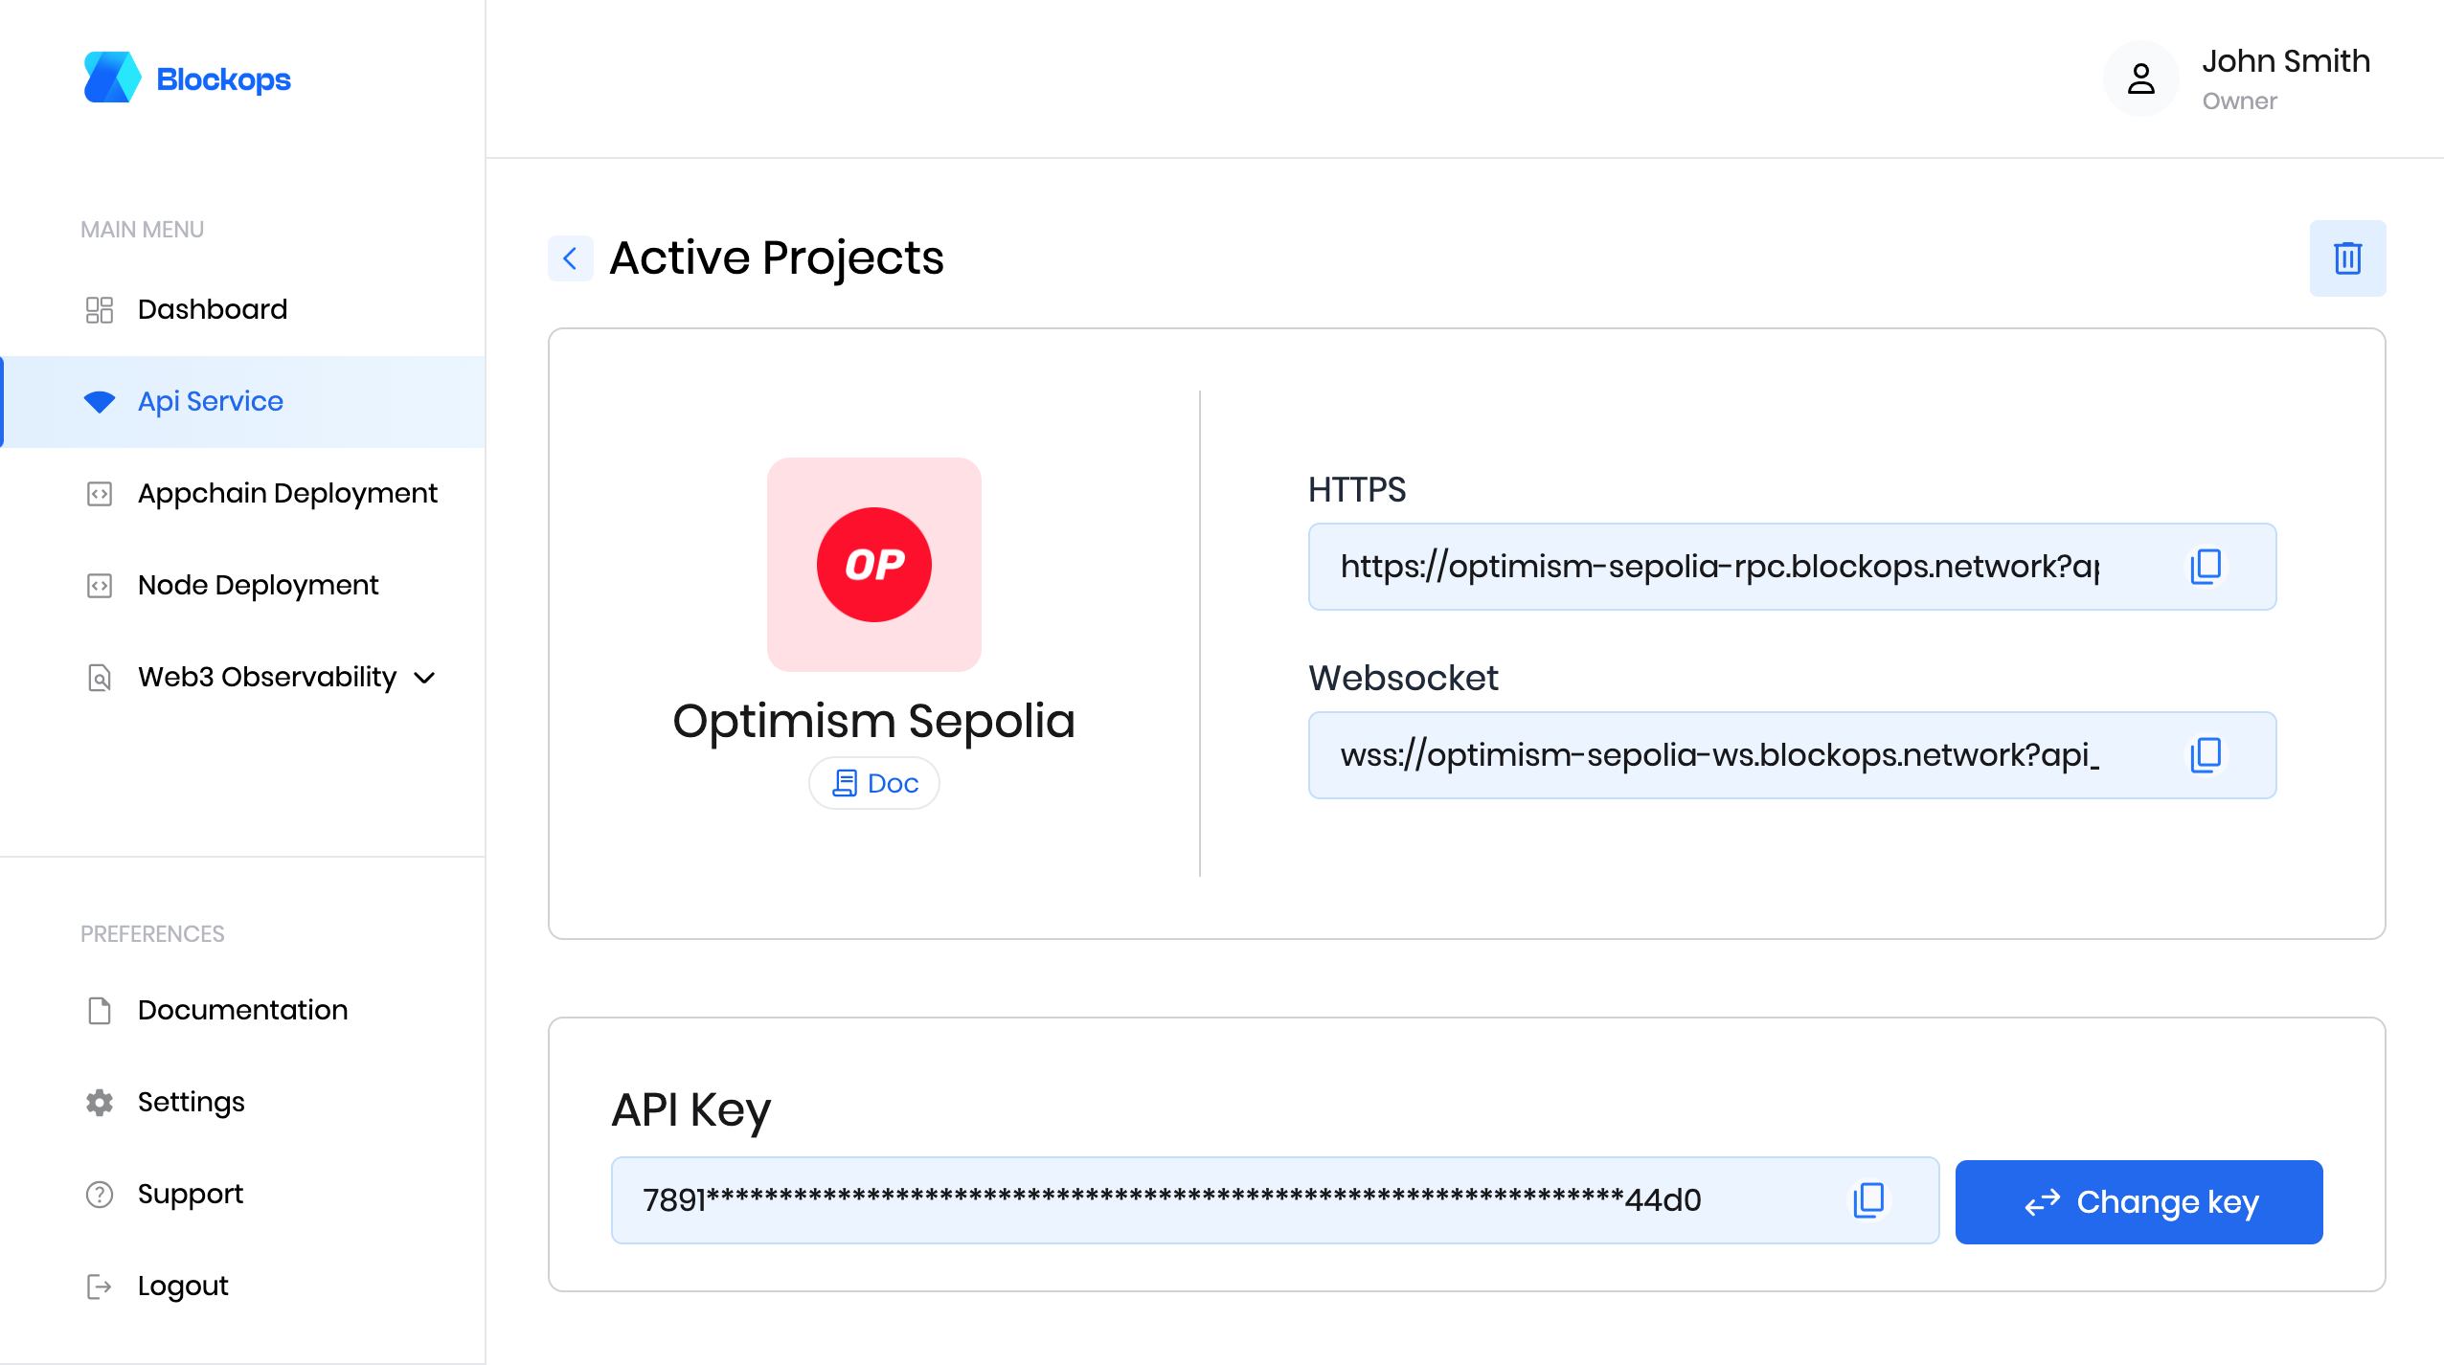Viewport: 2444px width, 1365px height.
Task: Go back with the left chevron icon
Action: coord(571,258)
